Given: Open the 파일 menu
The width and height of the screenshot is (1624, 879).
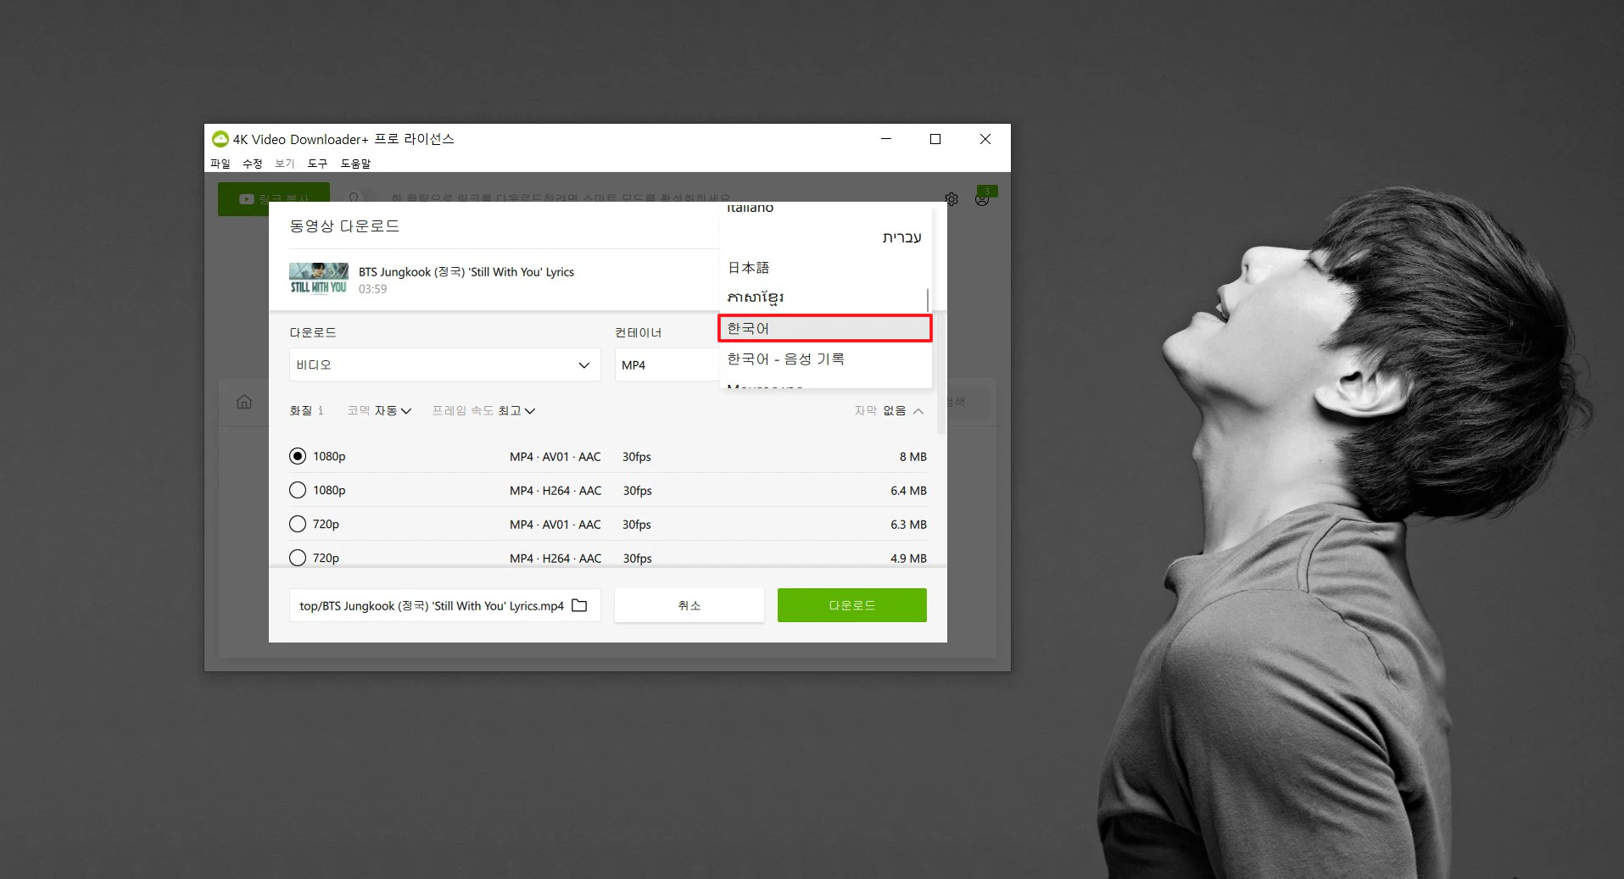Looking at the screenshot, I should click(220, 164).
